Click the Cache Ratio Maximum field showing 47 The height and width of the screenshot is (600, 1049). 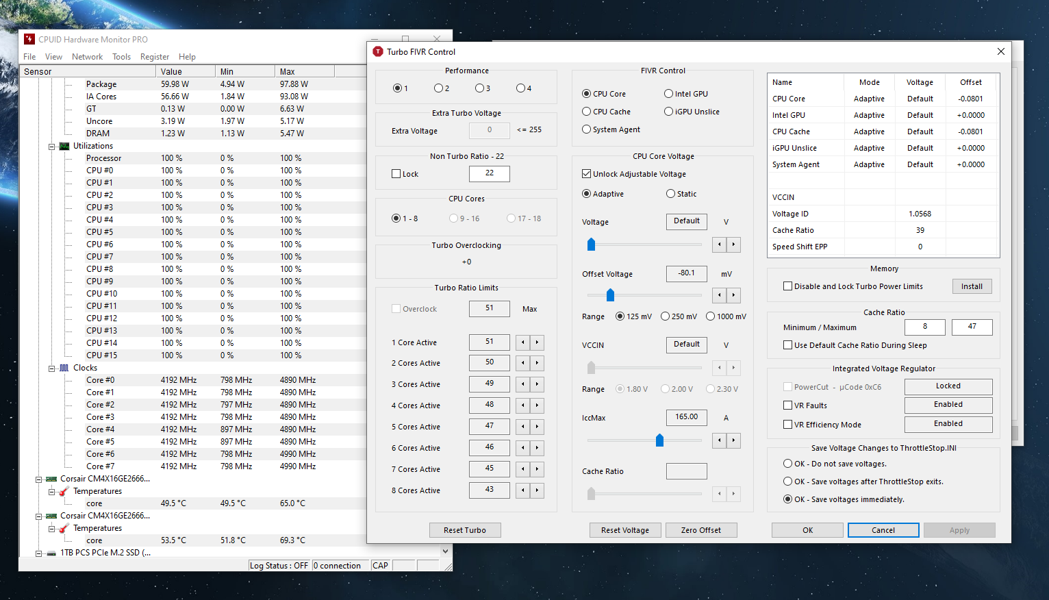click(x=972, y=327)
